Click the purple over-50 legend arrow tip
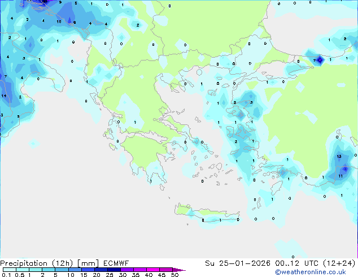The height and width of the screenshot is (277, 358). click(179, 270)
